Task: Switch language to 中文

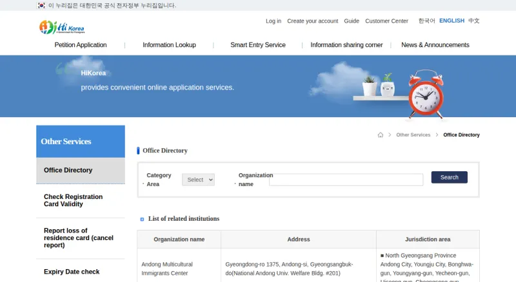Action: [x=474, y=21]
